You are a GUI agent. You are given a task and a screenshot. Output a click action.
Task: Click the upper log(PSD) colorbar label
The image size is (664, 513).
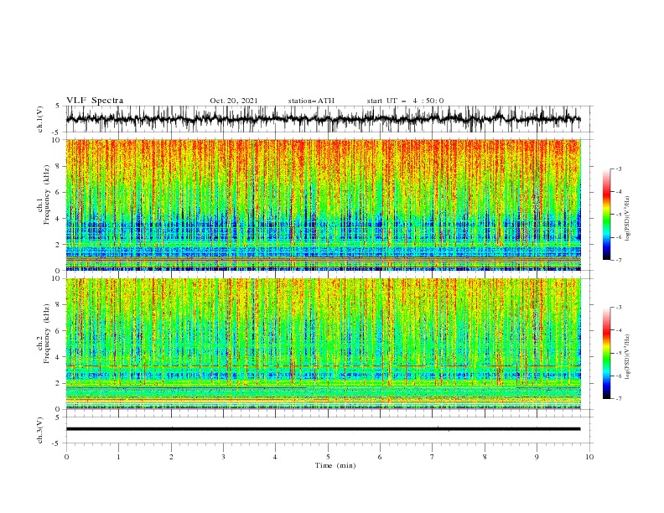click(x=628, y=219)
